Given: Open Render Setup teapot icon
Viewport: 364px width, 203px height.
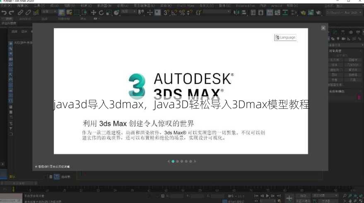Looking at the screenshot, I should pos(303,12).
